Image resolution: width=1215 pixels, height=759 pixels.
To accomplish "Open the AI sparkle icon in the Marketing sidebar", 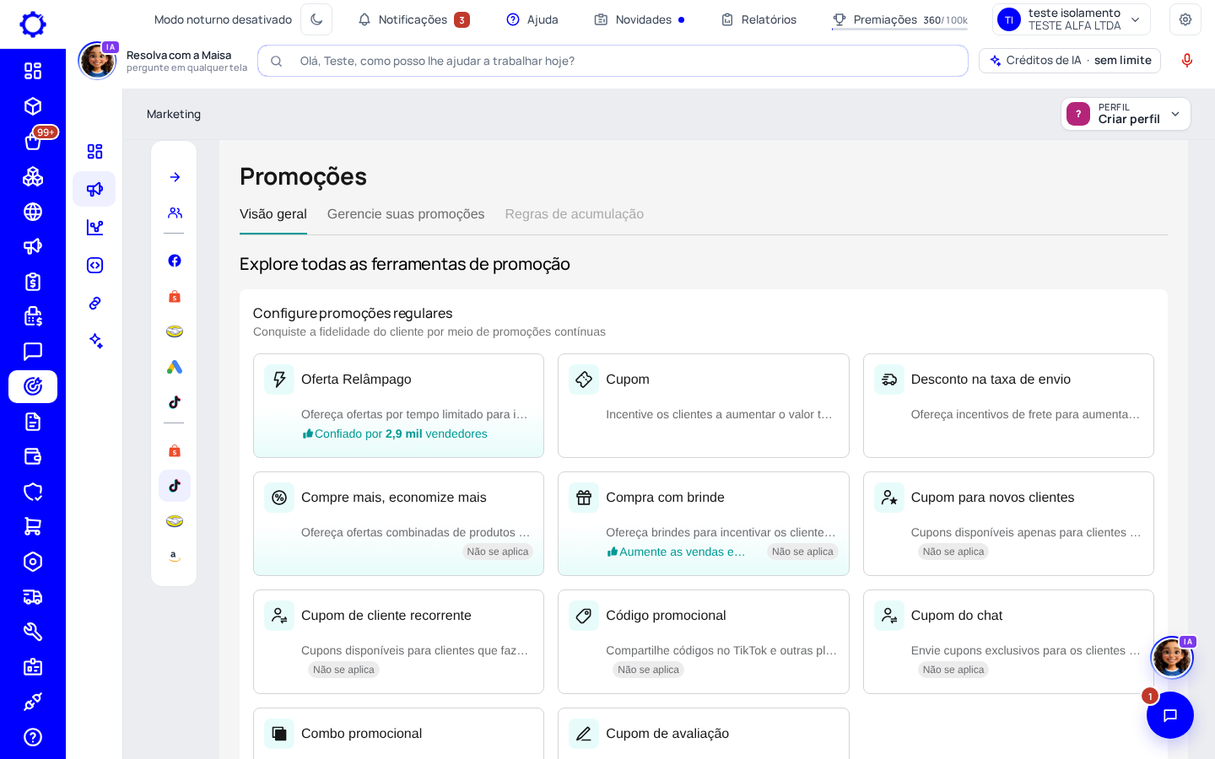I will pos(94,341).
